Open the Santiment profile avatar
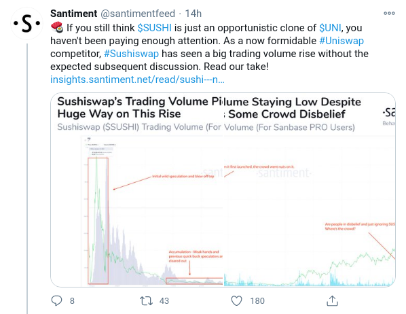 tap(27, 24)
